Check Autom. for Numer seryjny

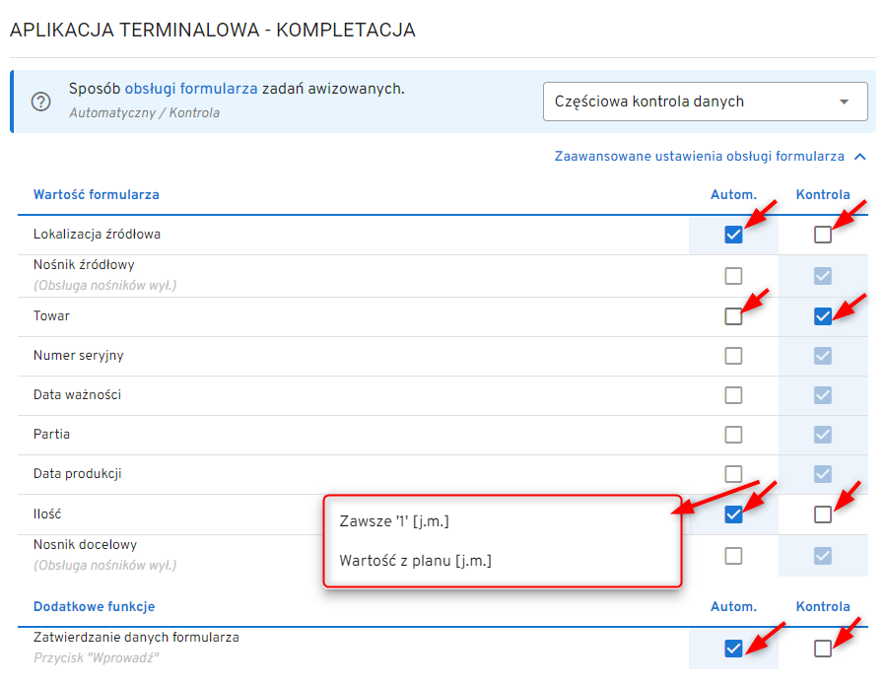click(733, 356)
